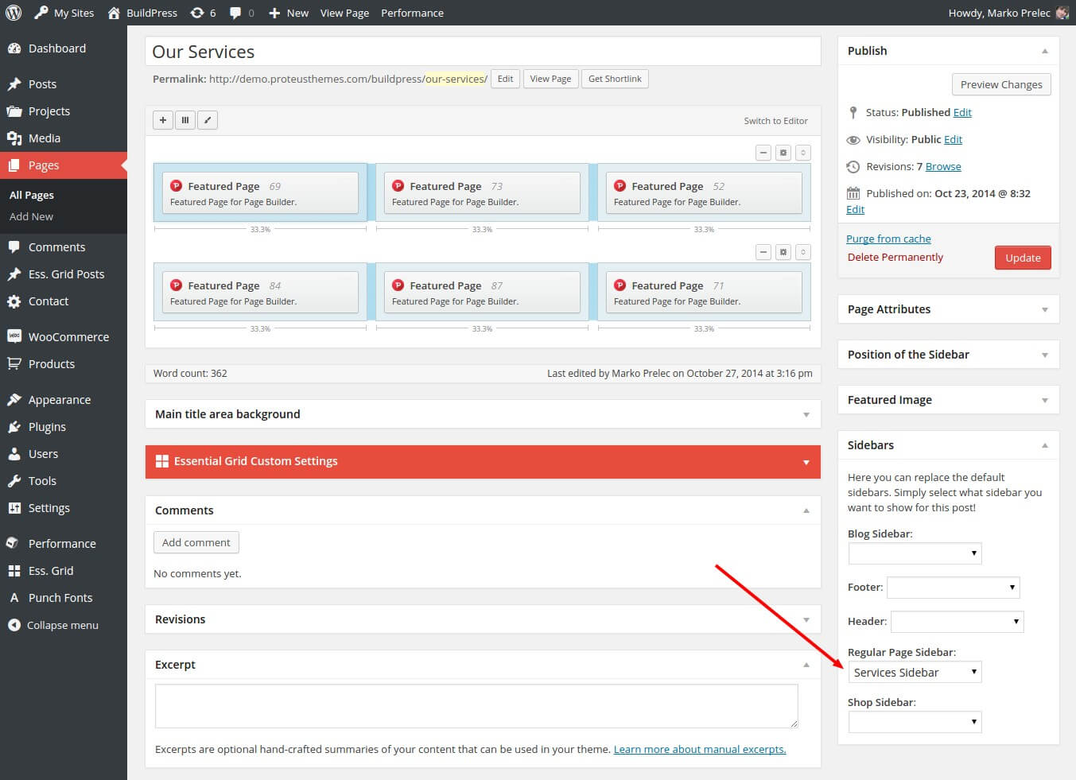
Task: Select Featured Page widget 87
Action: pos(482,293)
